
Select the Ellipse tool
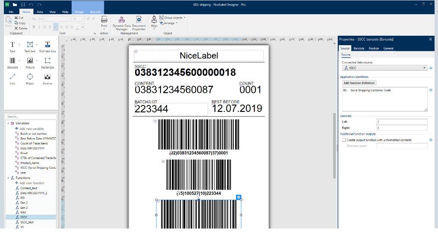30,79
